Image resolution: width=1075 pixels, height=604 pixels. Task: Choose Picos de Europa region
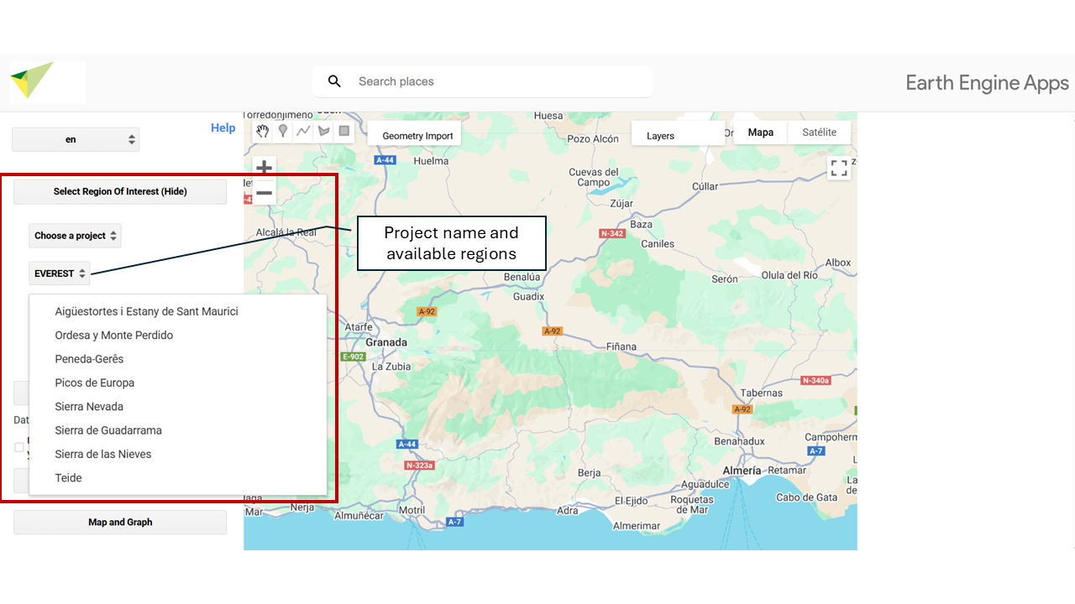[95, 383]
